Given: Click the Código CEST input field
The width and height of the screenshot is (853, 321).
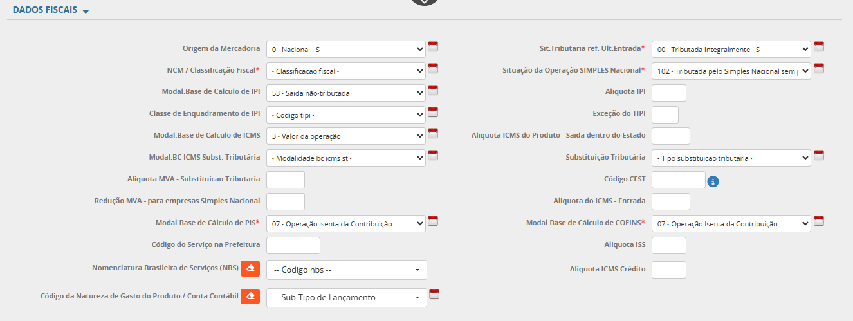Looking at the screenshot, I should (x=678, y=180).
